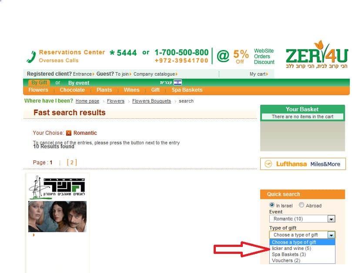Viewport: 352px width, 273px height.
Task: Click the @ website discount icon
Action: pos(223,56)
